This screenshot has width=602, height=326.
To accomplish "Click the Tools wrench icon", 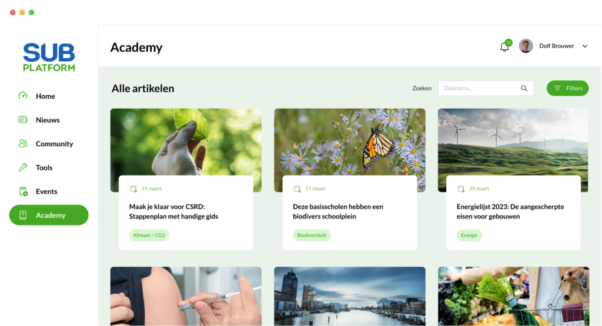I will pos(23,167).
